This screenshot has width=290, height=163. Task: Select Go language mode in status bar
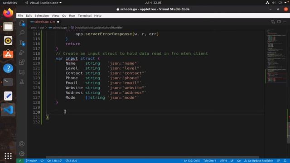pyautogui.click(x=239, y=161)
